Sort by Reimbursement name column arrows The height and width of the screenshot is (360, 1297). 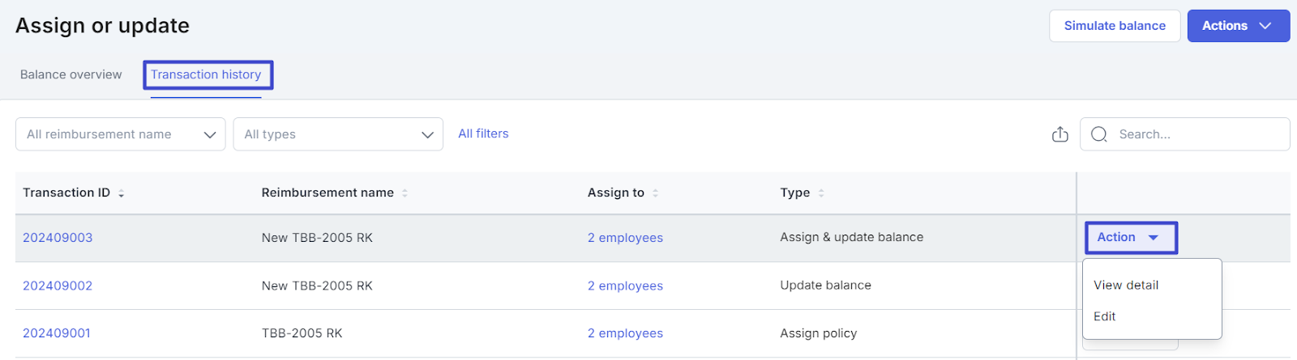[x=405, y=193]
